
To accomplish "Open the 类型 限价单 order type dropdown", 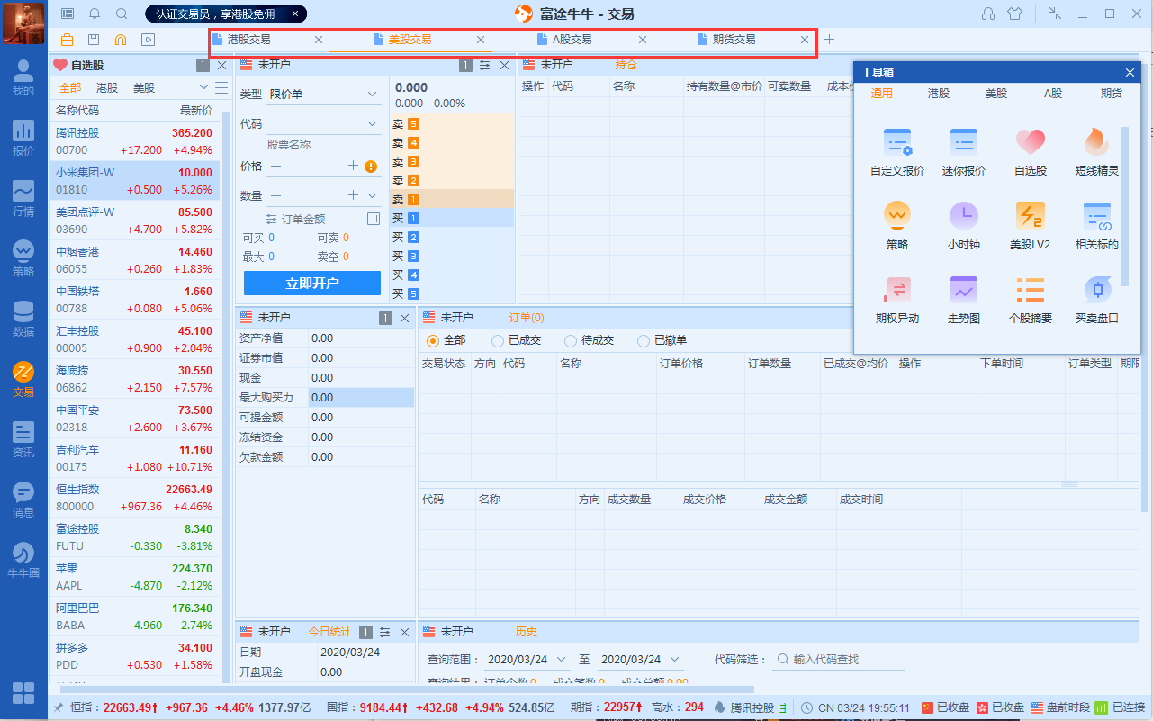I will (324, 94).
